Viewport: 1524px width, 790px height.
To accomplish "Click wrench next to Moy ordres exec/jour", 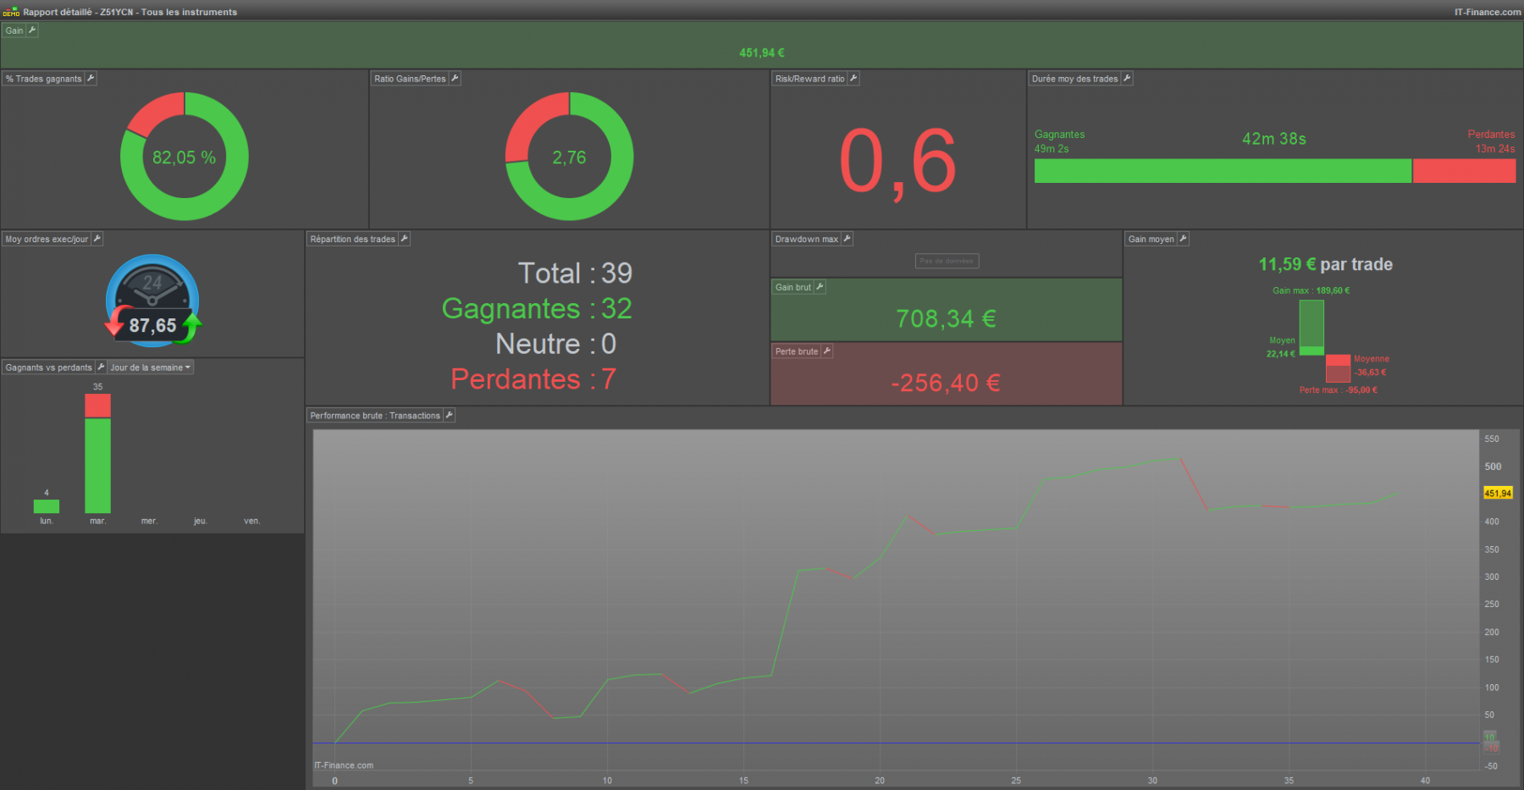I will pos(97,240).
